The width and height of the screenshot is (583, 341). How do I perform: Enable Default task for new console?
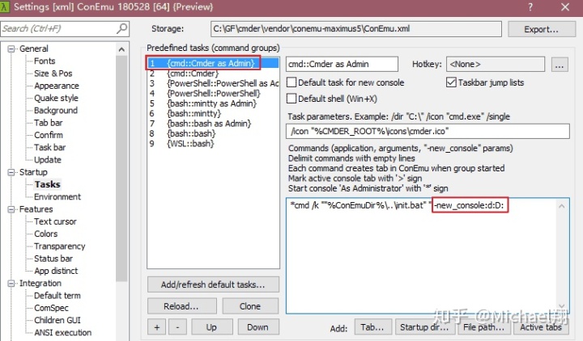point(291,82)
